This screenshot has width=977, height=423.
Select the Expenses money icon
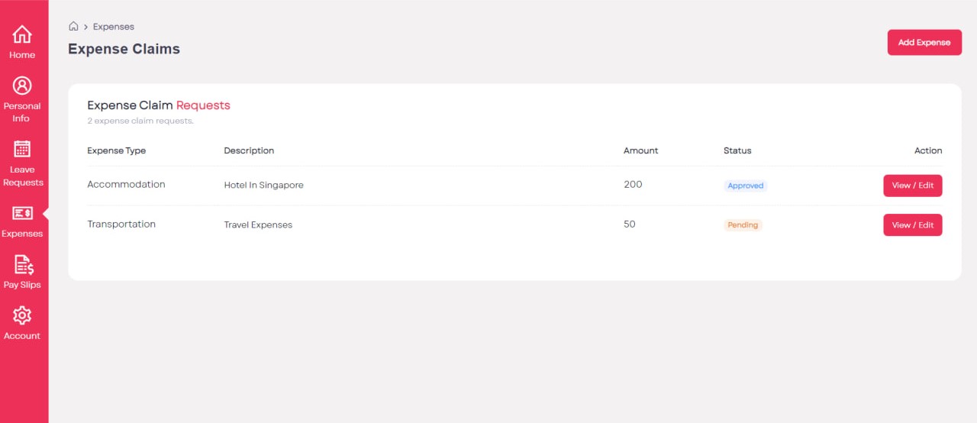click(x=22, y=213)
